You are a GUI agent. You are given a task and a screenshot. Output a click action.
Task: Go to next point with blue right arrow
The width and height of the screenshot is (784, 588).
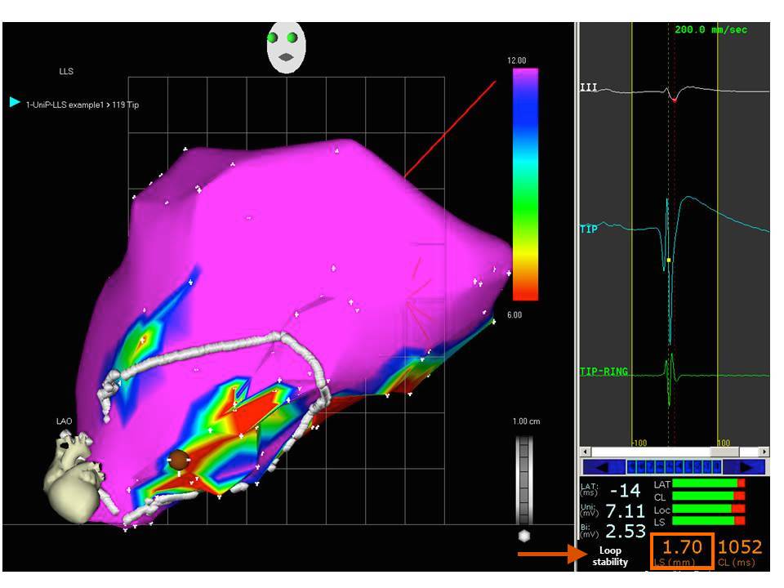pos(745,467)
